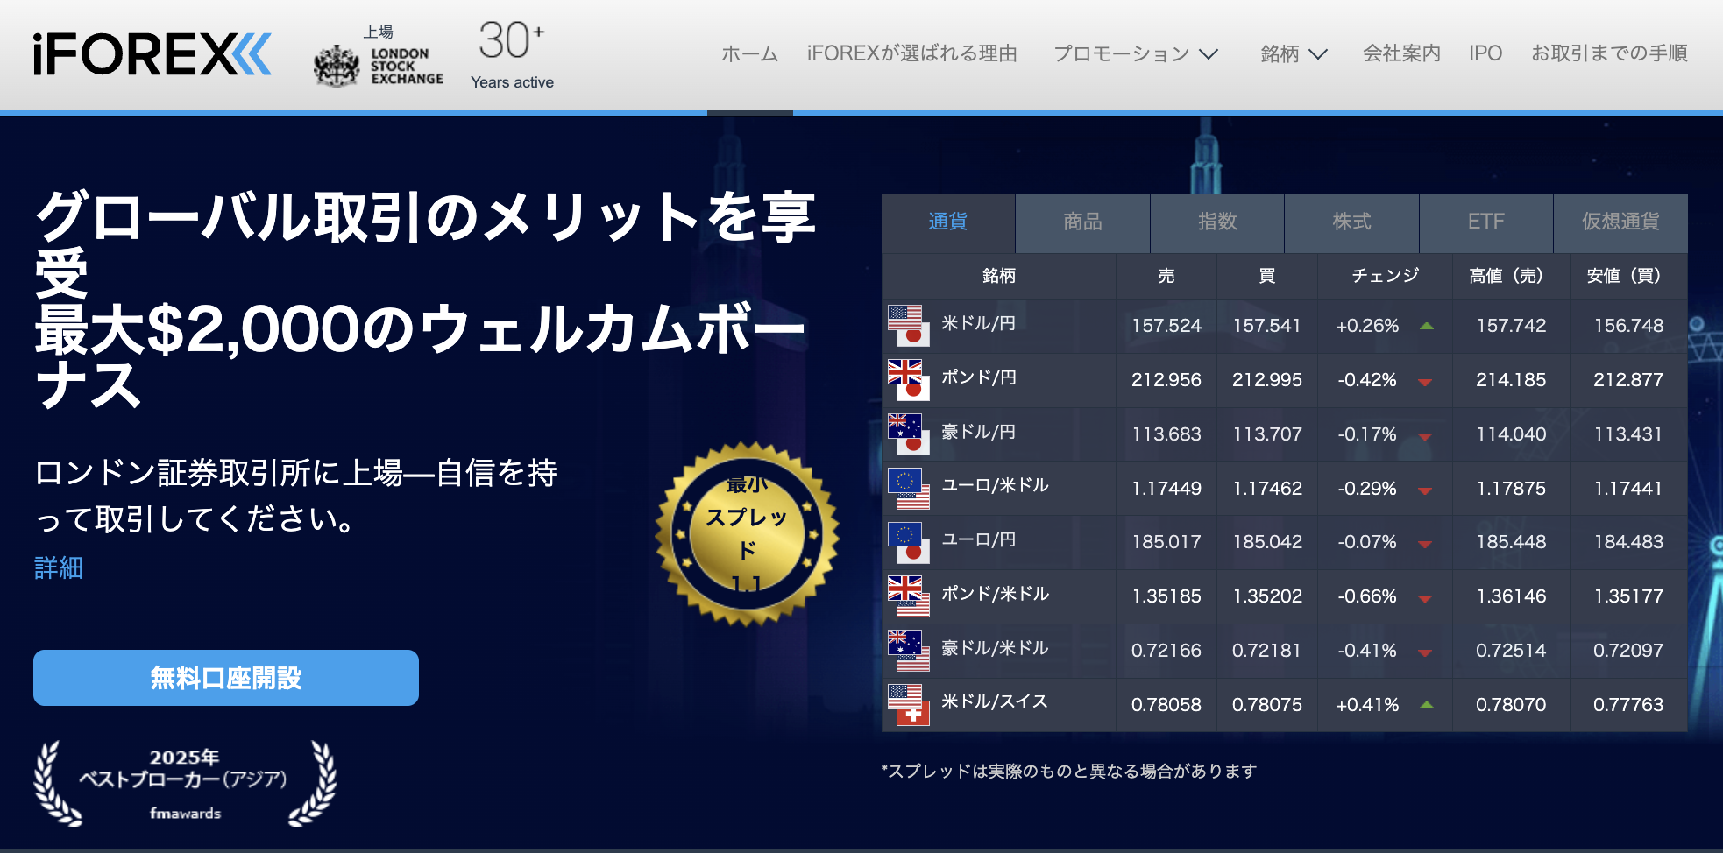The height and width of the screenshot is (853, 1723).
Task: Switch to the 株式 tab
Action: [1352, 222]
